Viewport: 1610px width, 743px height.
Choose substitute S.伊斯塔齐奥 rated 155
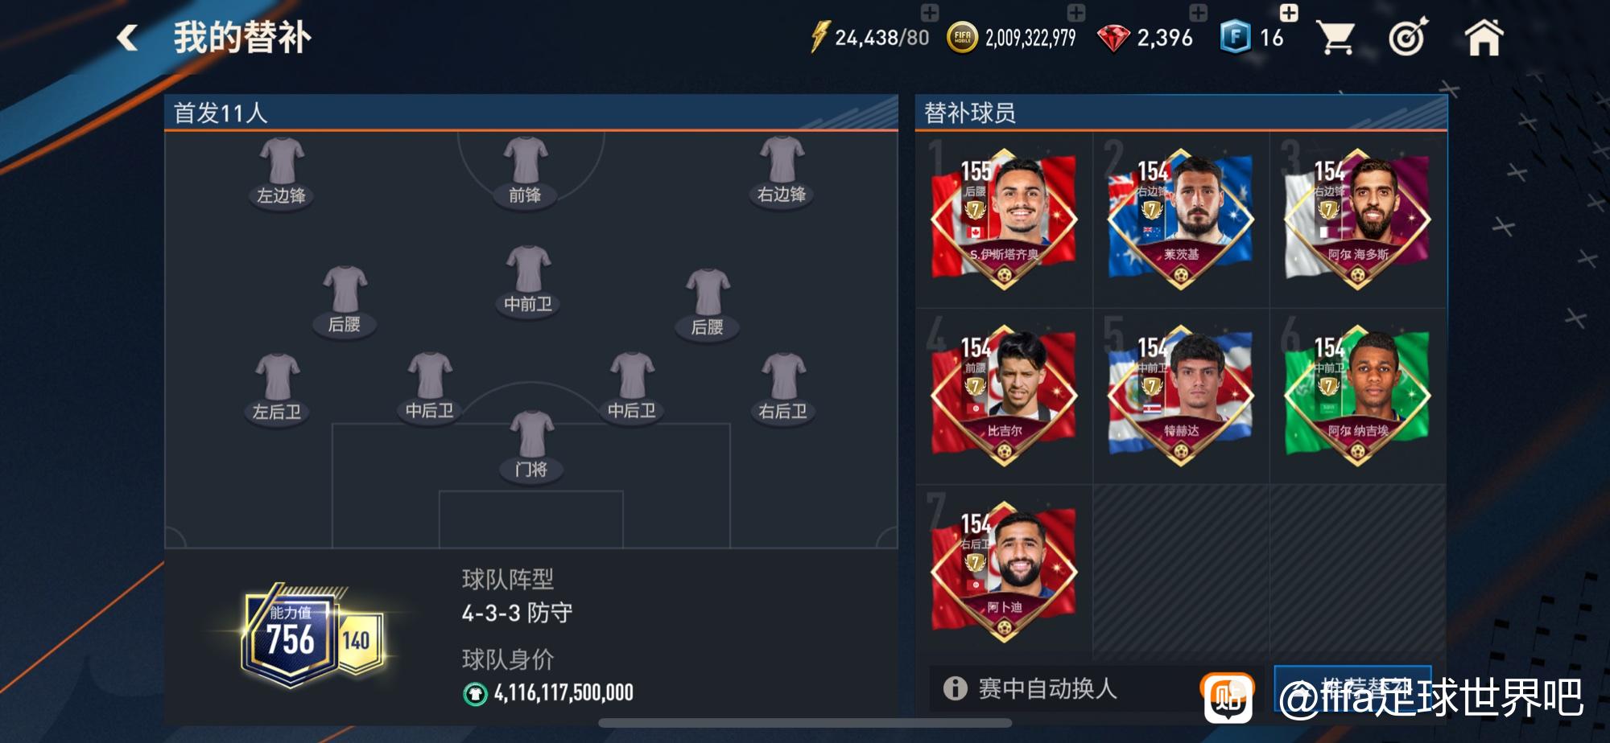coord(1004,219)
